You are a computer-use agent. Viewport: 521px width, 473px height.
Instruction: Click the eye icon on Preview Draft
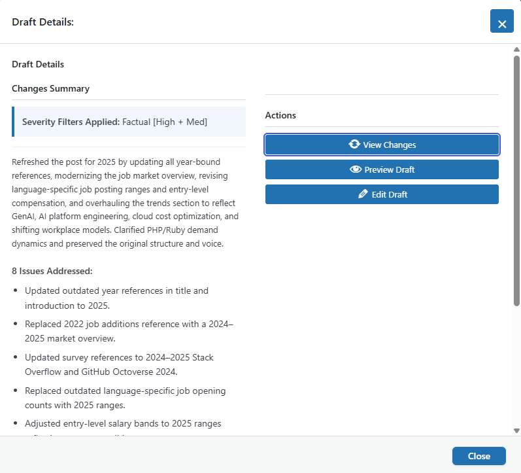click(356, 169)
